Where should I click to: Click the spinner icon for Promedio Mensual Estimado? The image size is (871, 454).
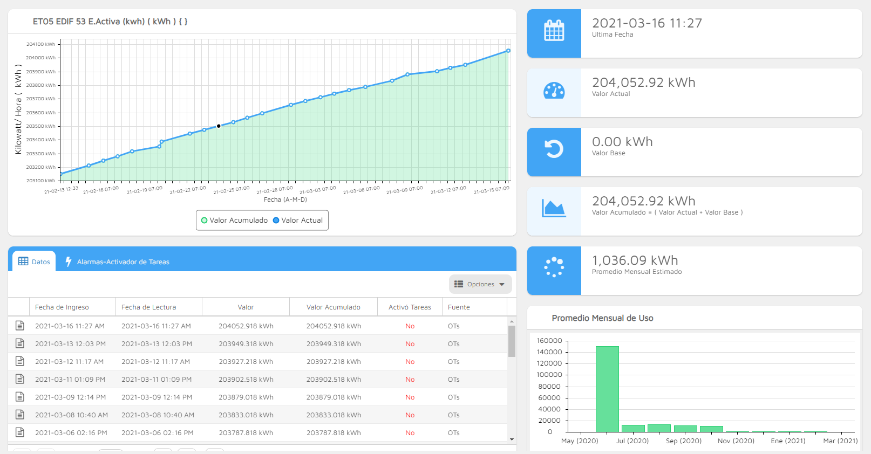[554, 267]
